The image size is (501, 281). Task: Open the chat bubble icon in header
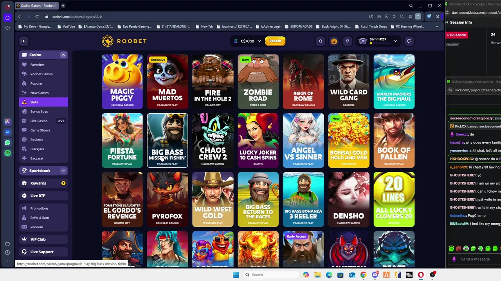pos(409,41)
